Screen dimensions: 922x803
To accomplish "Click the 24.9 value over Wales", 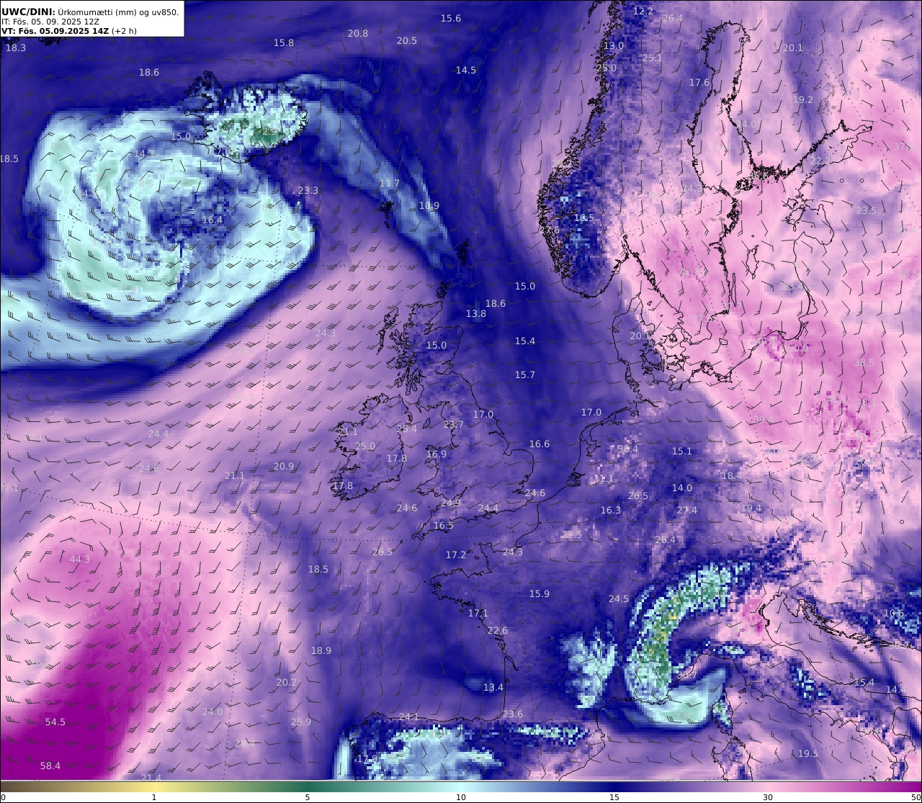I will 451,503.
